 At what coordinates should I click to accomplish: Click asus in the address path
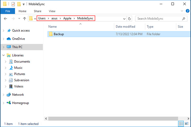point(54,18)
